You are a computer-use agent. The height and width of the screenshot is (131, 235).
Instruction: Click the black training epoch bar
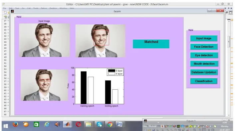click(84, 88)
